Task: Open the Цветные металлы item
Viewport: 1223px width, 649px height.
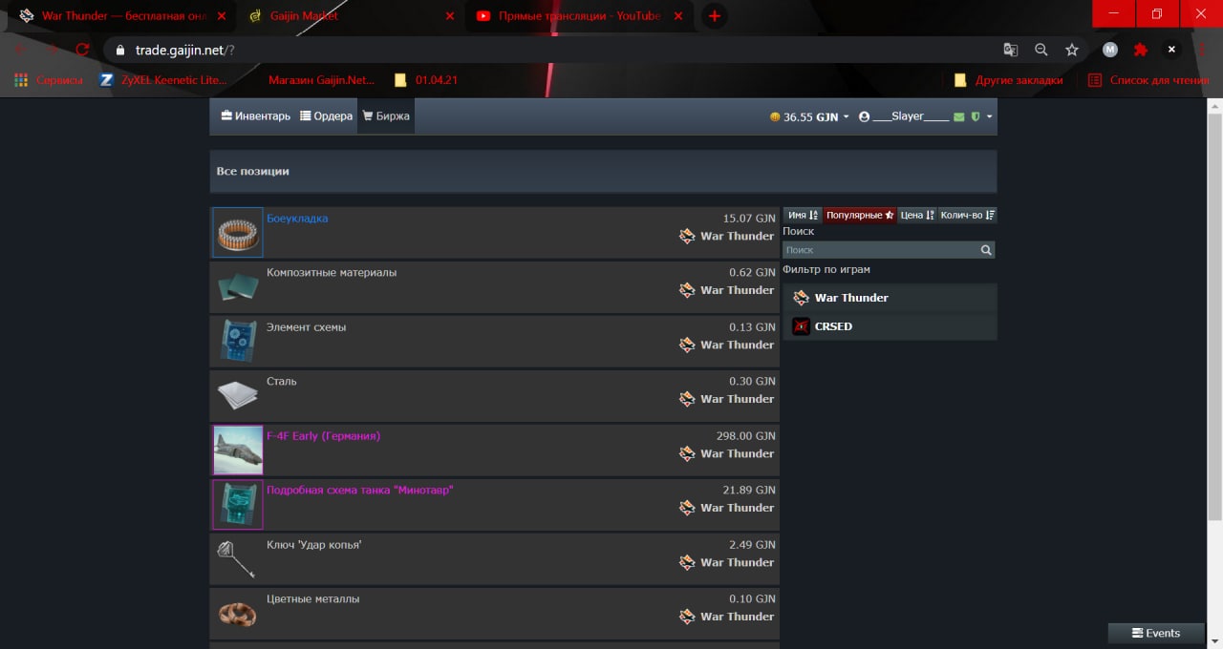Action: click(x=313, y=599)
